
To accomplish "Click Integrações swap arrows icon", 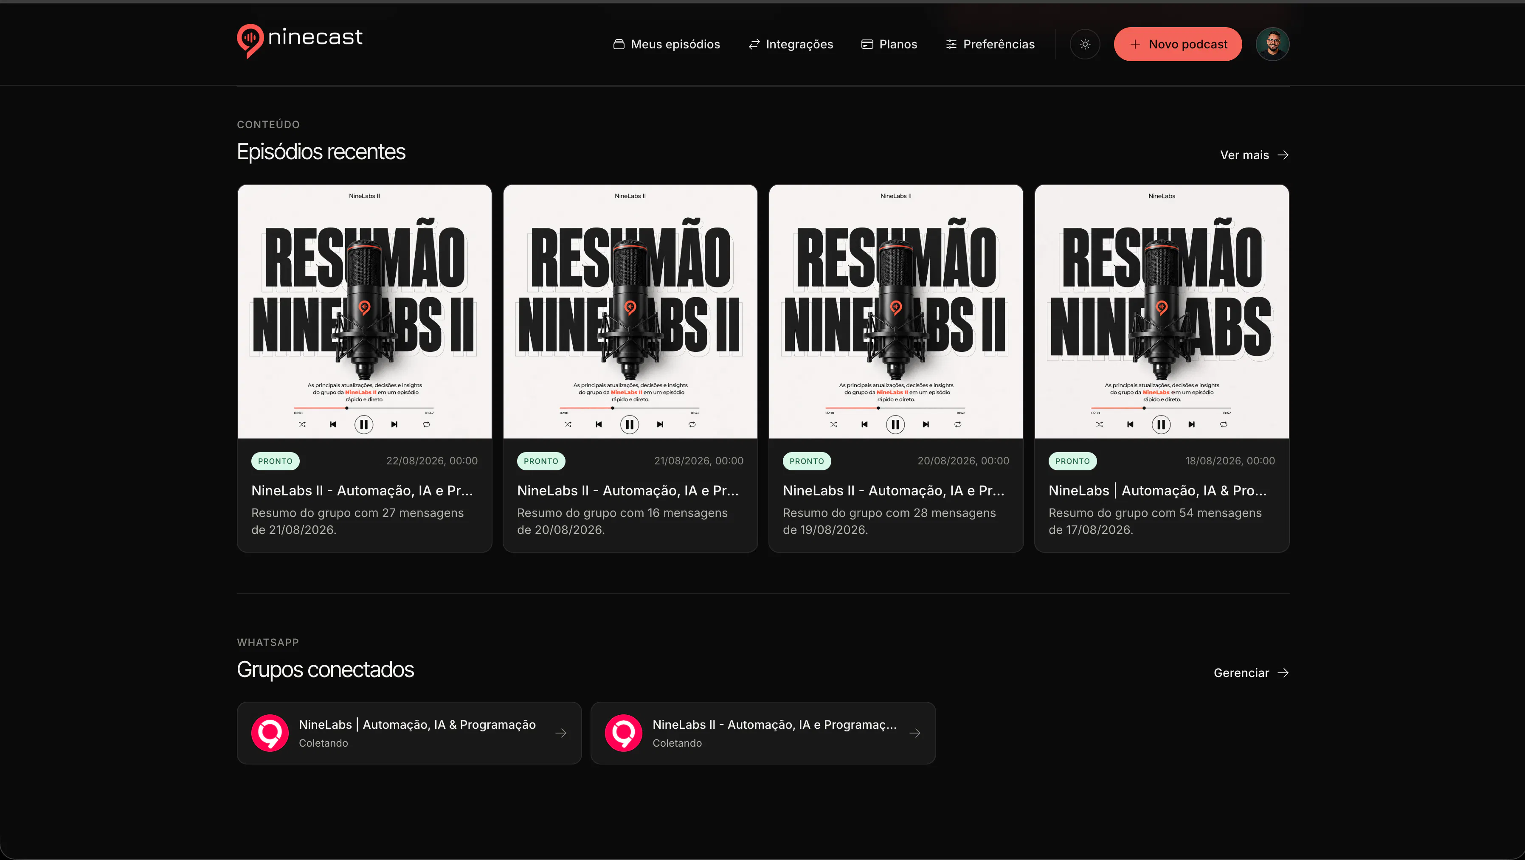I will 754,45.
